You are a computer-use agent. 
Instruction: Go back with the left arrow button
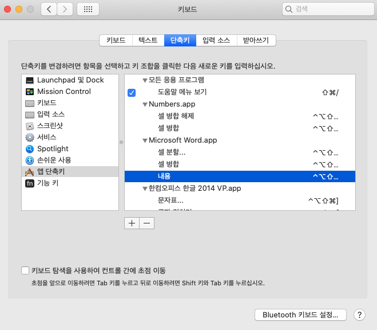coord(49,9)
